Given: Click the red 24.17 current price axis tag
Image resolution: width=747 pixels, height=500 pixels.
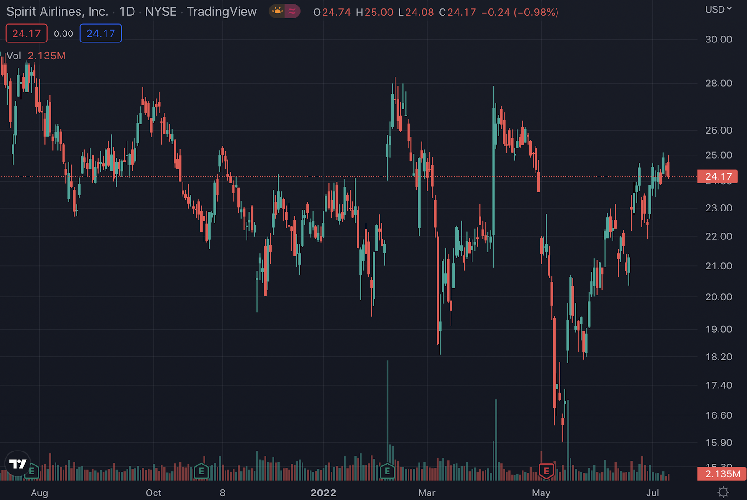Looking at the screenshot, I should [x=717, y=176].
